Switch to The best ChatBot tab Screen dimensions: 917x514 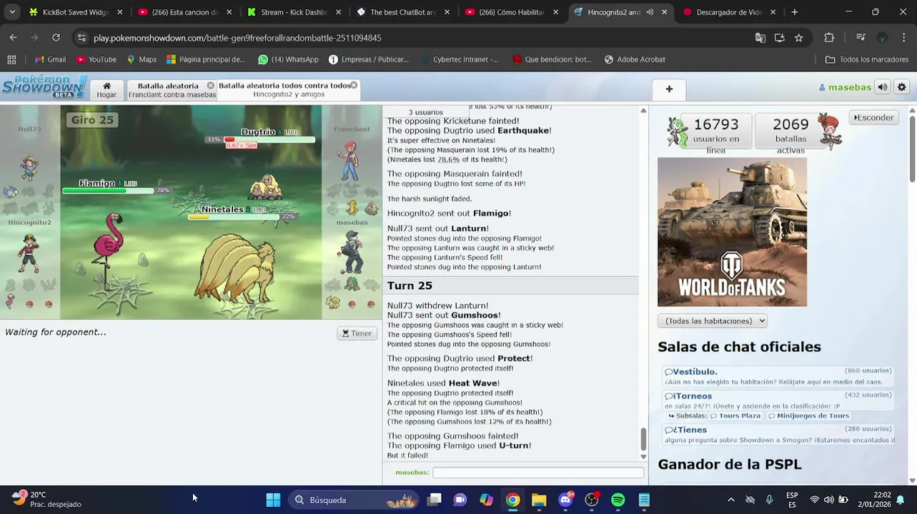tap(402, 12)
